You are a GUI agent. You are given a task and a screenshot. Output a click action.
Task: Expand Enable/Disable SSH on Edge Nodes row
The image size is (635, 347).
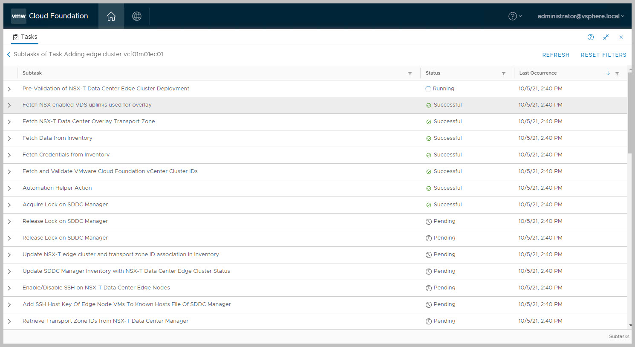pos(9,288)
